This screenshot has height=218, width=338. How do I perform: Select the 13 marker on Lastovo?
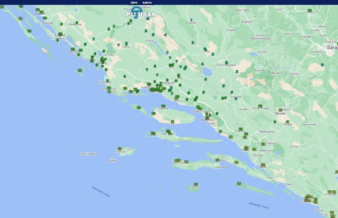point(195,184)
